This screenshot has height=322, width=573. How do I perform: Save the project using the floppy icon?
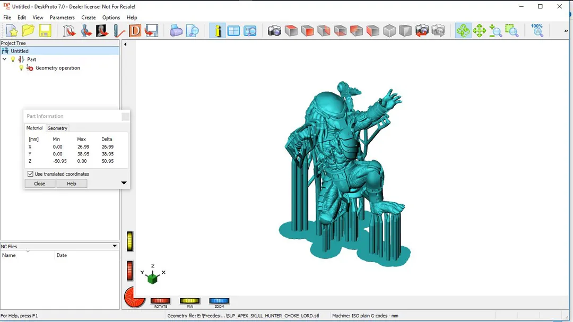pos(45,31)
